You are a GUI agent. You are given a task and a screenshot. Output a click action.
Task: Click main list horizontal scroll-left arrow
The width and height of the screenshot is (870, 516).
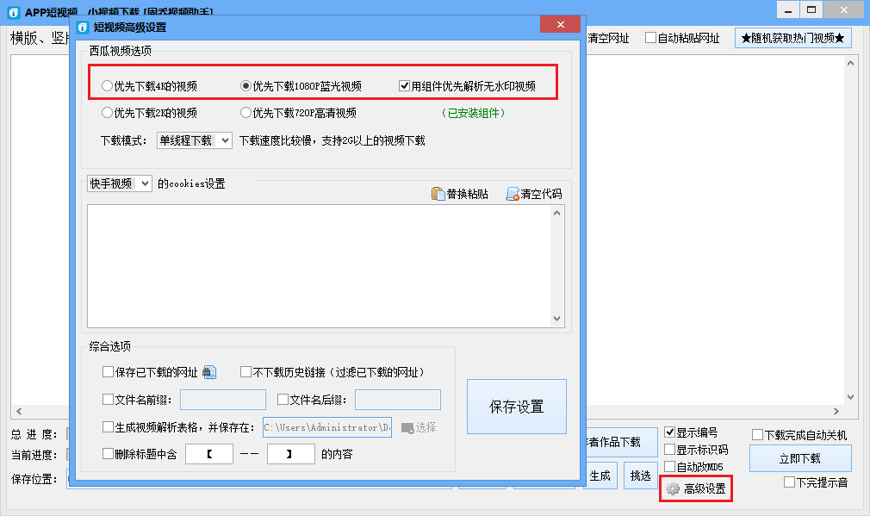(19, 411)
